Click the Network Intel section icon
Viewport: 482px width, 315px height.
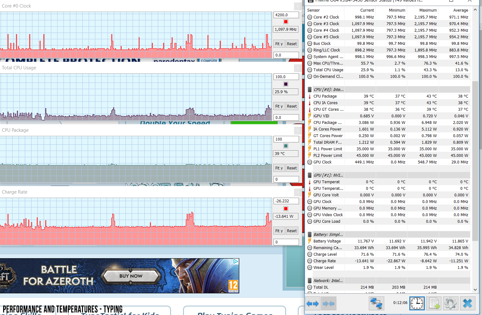pyautogui.click(x=310, y=280)
